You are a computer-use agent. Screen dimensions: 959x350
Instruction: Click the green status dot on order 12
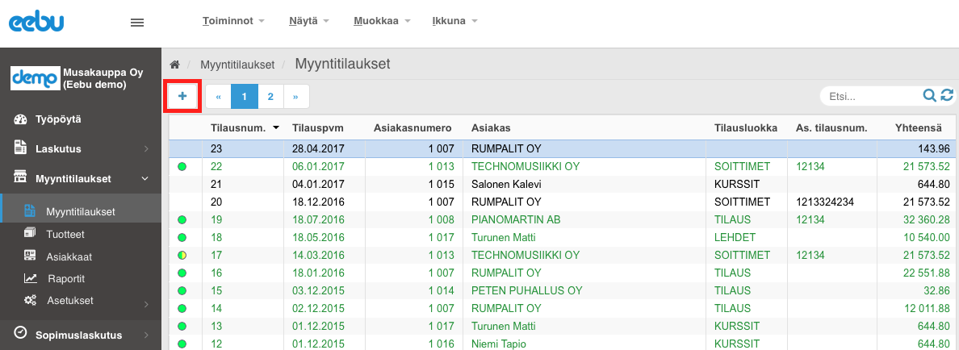(x=182, y=344)
